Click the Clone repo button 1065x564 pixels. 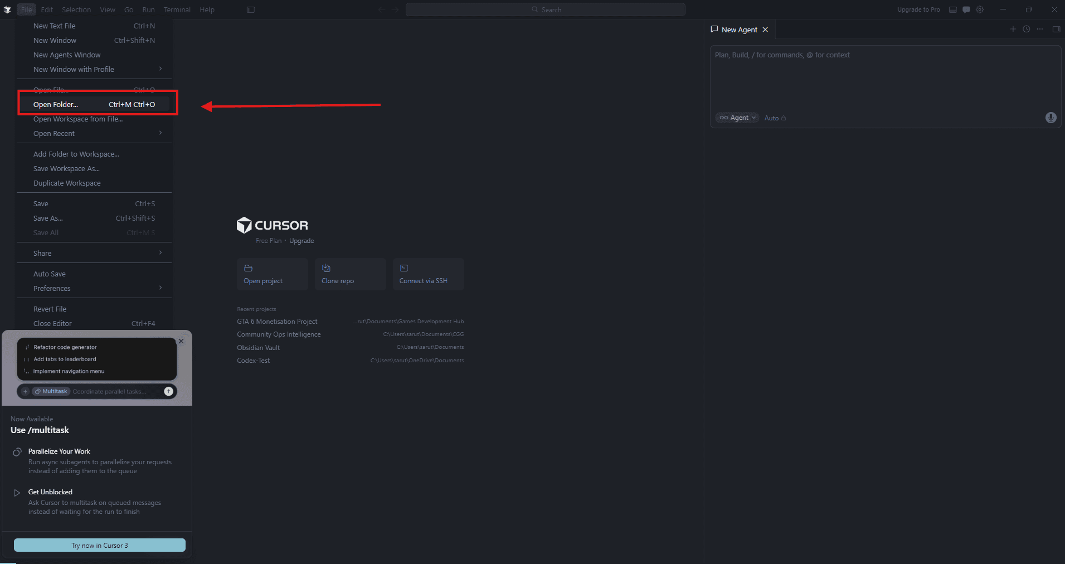(351, 274)
